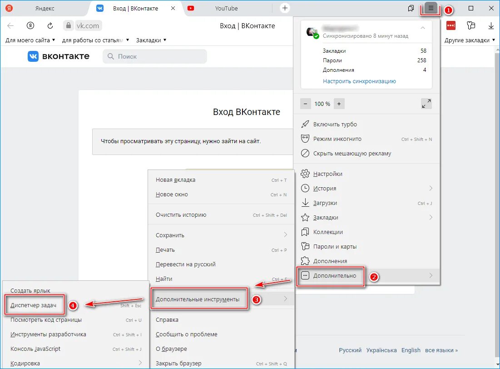Open a new tab with plus button

tap(285, 8)
